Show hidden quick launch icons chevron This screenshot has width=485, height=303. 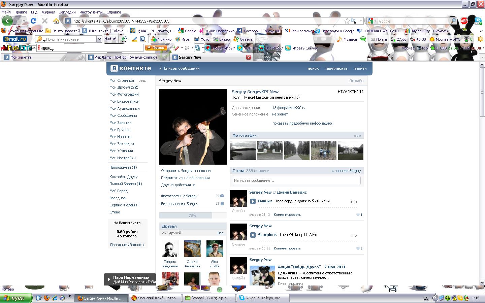point(70,296)
